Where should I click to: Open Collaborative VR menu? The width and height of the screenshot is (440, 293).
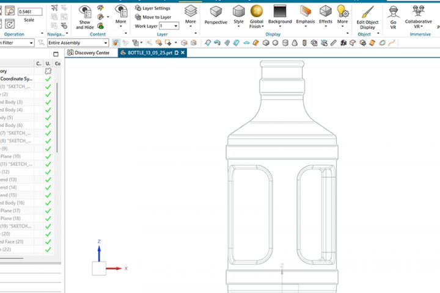tap(418, 17)
